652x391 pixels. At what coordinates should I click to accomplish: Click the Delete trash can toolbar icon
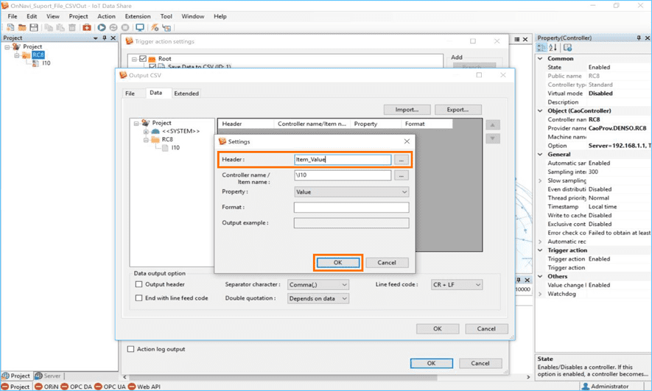pyautogui.click(x=72, y=27)
